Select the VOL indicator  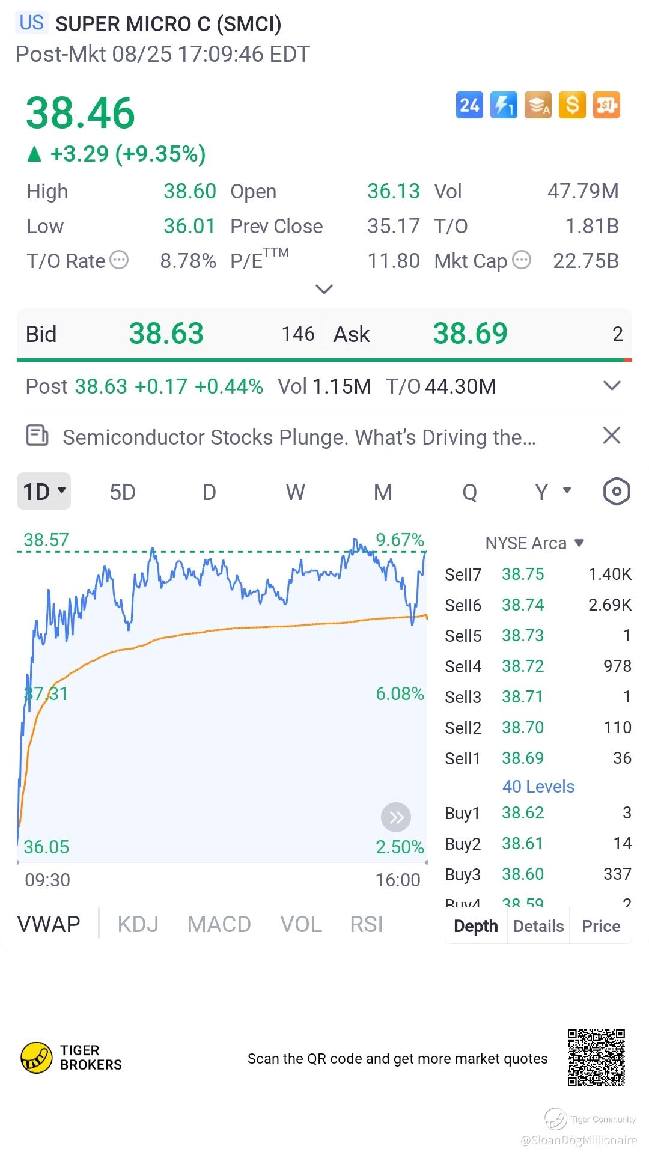coord(301,924)
